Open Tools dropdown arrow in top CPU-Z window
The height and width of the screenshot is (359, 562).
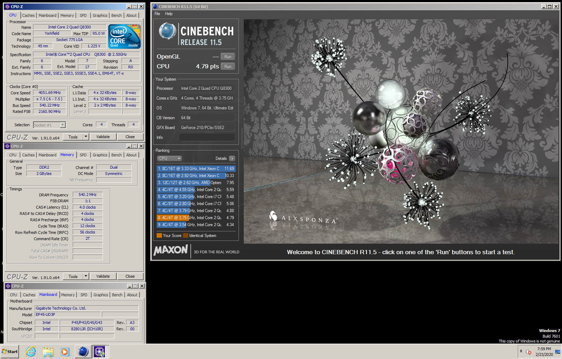pos(86,137)
